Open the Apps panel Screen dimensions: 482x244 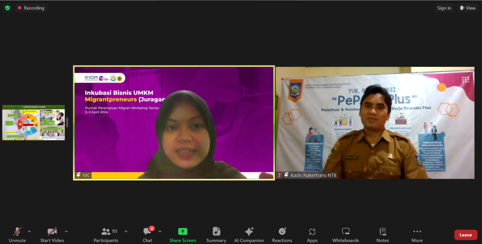tap(312, 234)
